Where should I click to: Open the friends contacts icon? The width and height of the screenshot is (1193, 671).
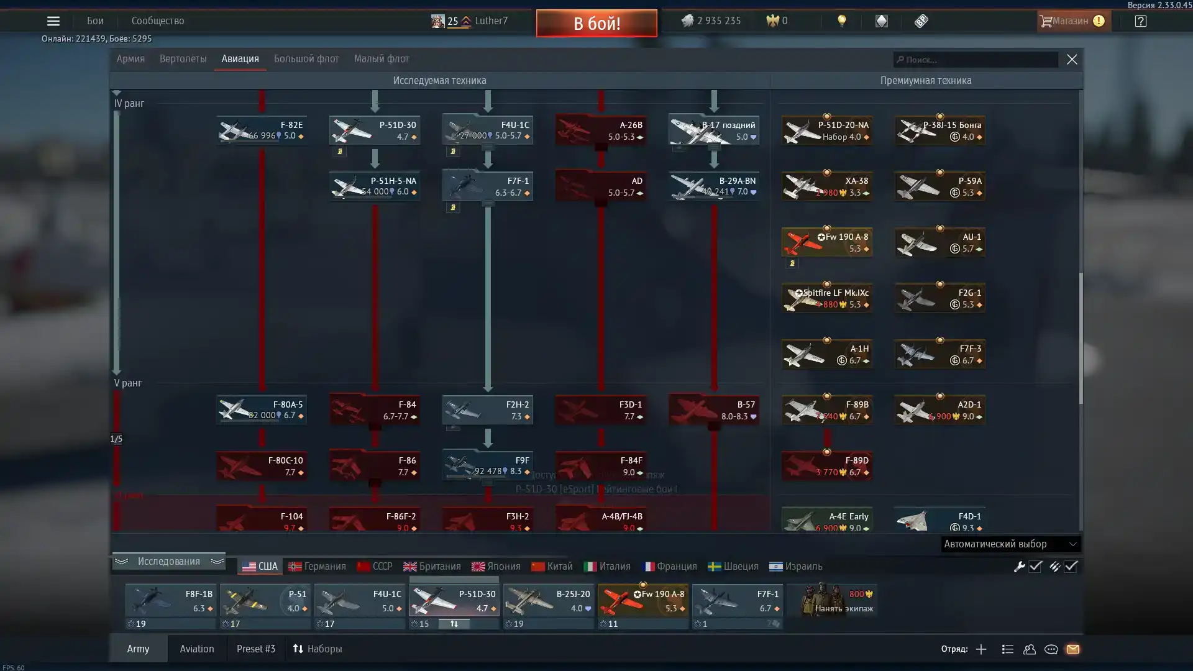pos(1030,649)
